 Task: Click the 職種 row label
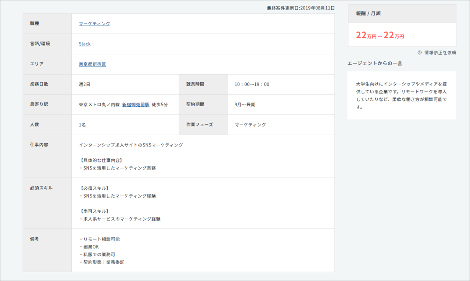(x=35, y=24)
